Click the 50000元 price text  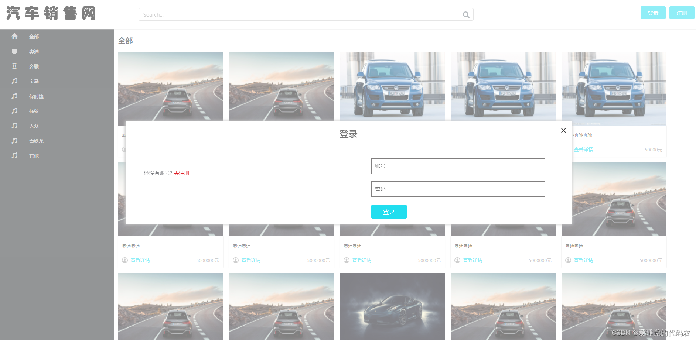click(x=653, y=150)
